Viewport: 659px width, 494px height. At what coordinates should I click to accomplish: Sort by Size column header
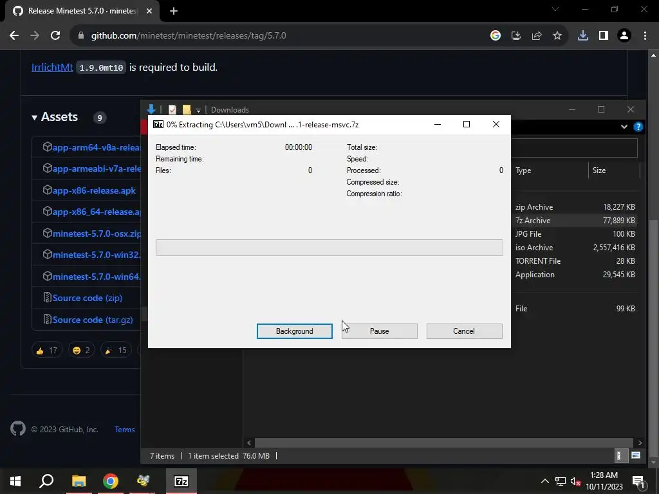coord(614,170)
